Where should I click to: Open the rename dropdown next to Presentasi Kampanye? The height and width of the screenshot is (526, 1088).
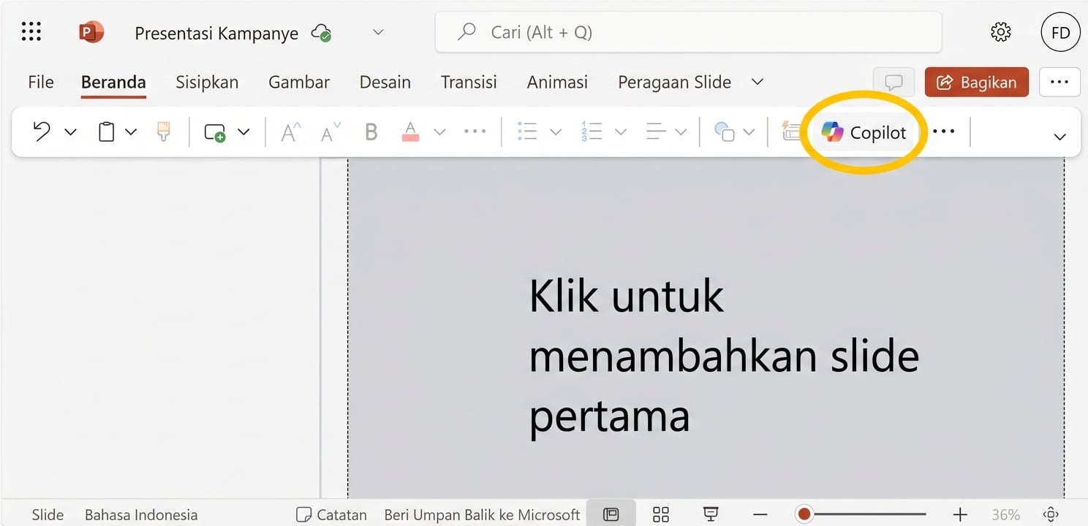click(378, 32)
